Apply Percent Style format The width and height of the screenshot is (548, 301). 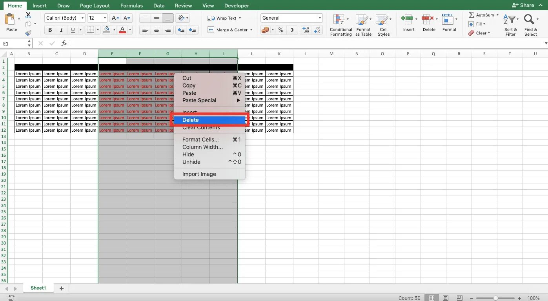[281, 30]
